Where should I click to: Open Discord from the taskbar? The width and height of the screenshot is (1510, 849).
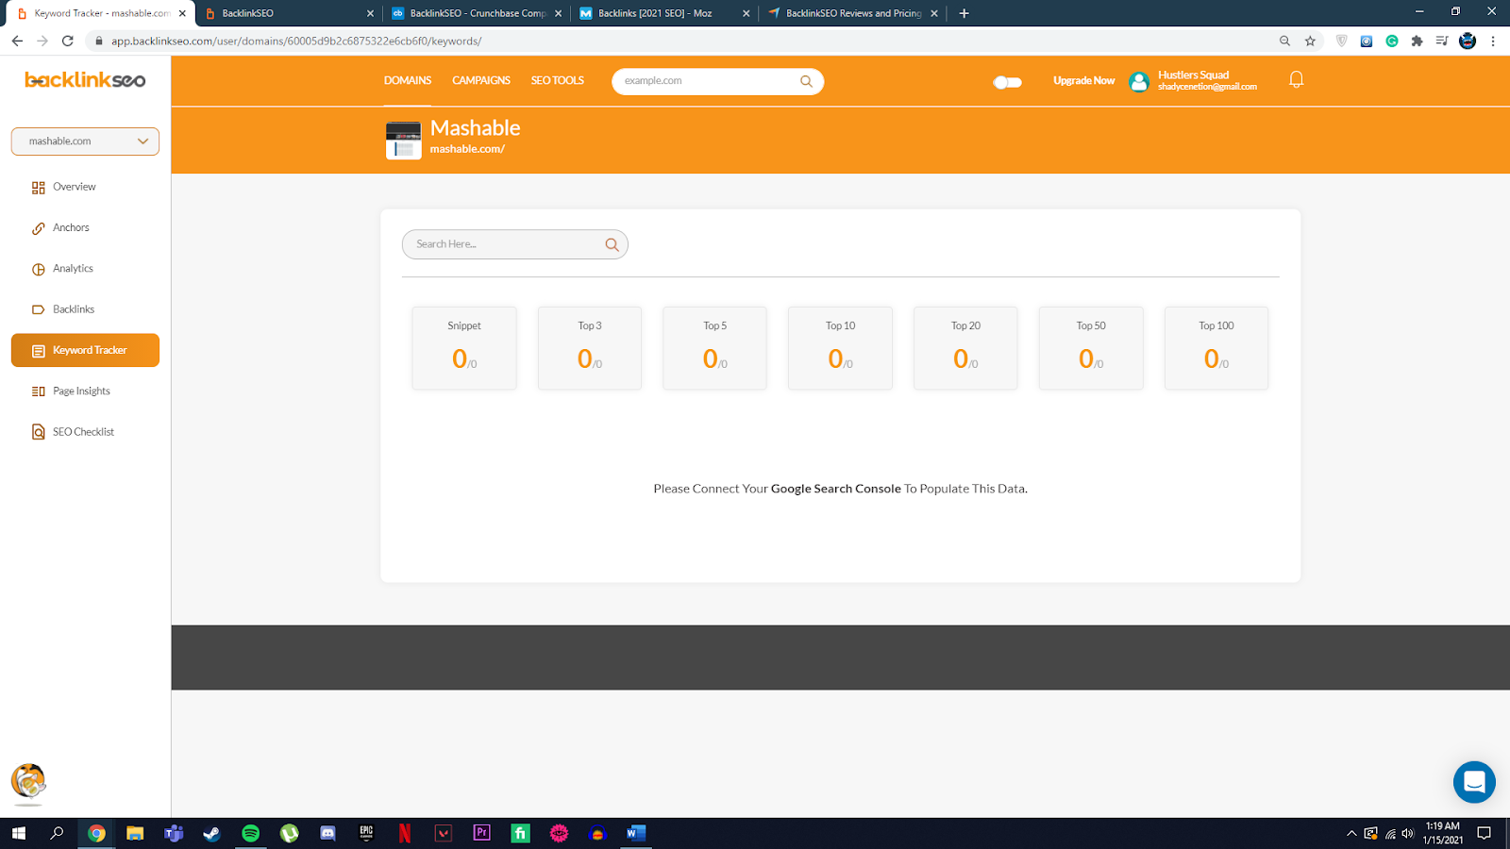327,833
